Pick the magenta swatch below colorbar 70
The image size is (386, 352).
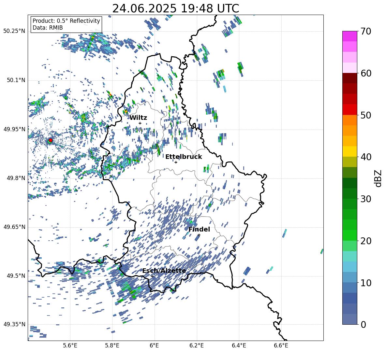(349, 36)
